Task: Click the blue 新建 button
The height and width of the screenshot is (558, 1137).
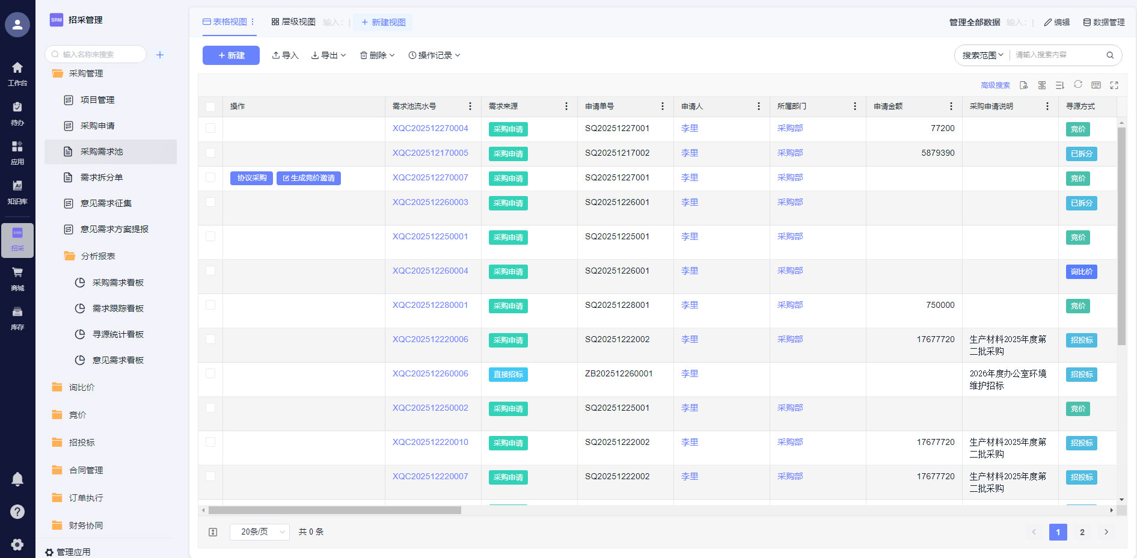Action: [x=231, y=55]
